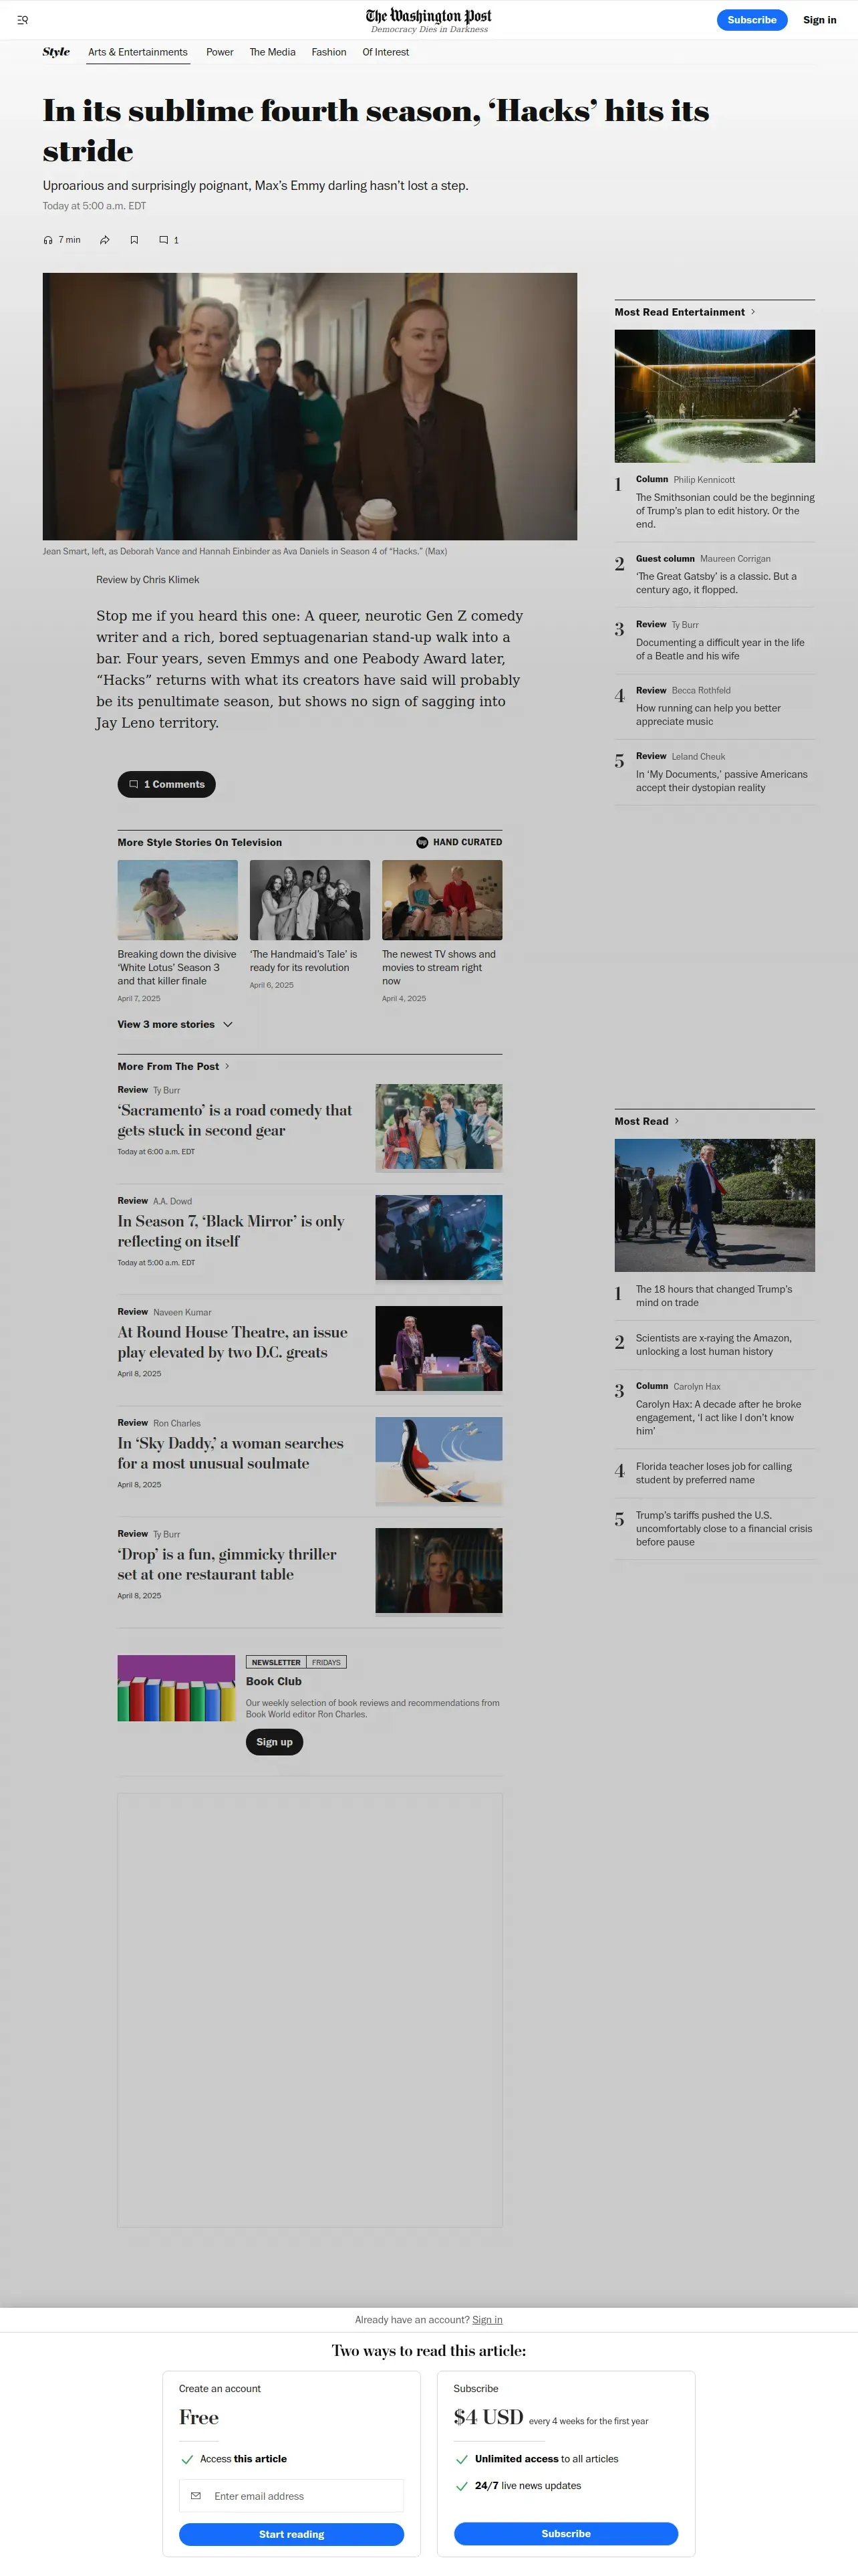Click Start reading button
The image size is (858, 2576).
click(x=291, y=2534)
